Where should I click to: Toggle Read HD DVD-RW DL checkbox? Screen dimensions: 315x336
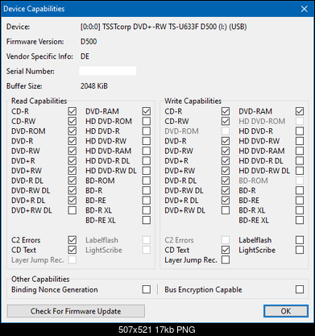click(x=147, y=171)
